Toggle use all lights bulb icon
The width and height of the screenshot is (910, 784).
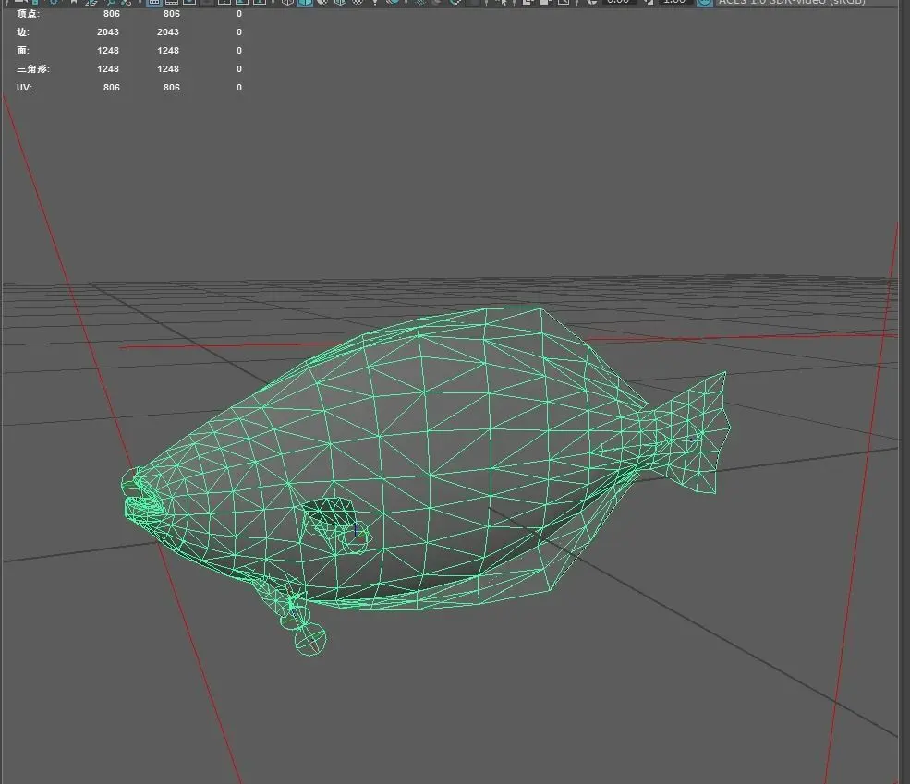click(375, 3)
